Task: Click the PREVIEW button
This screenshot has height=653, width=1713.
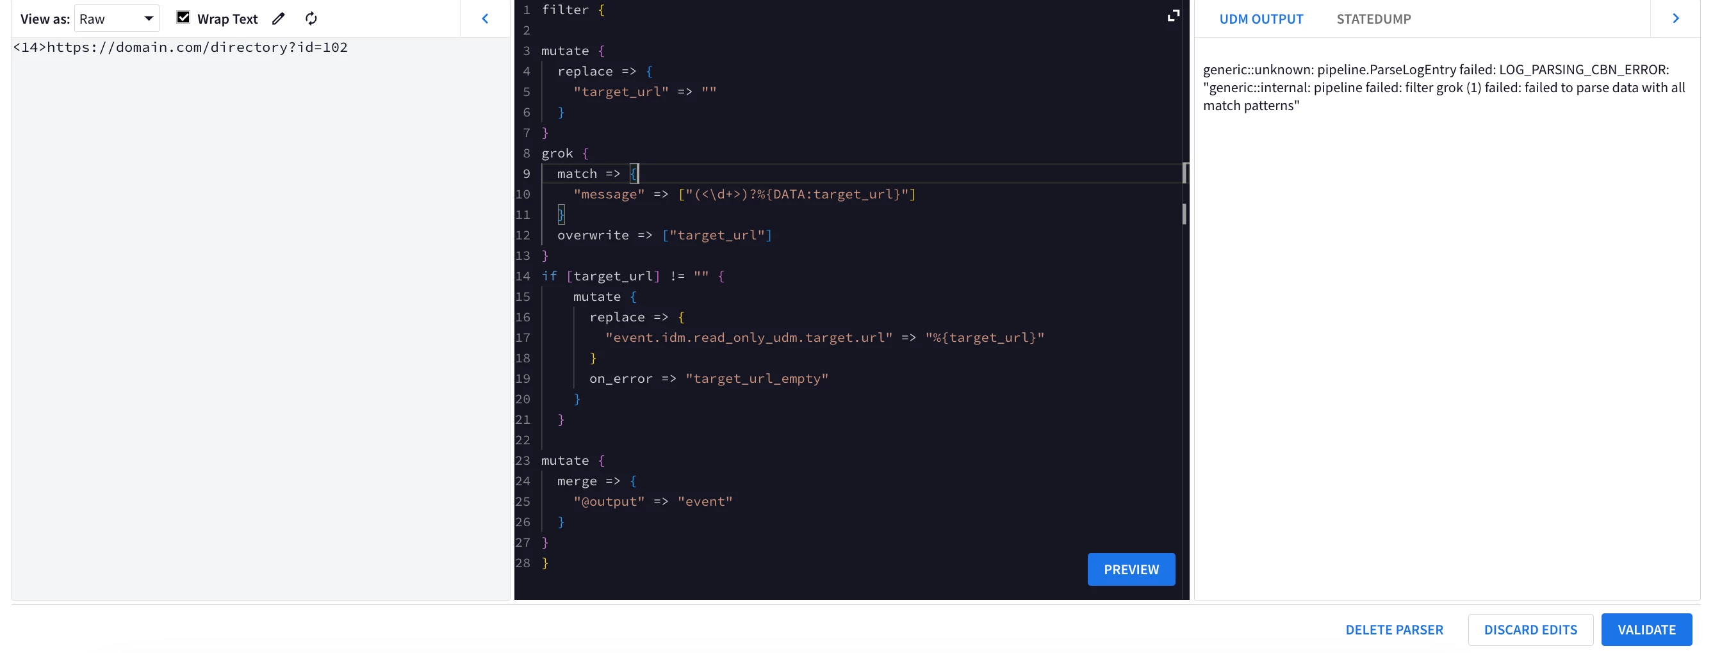Action: (x=1131, y=569)
